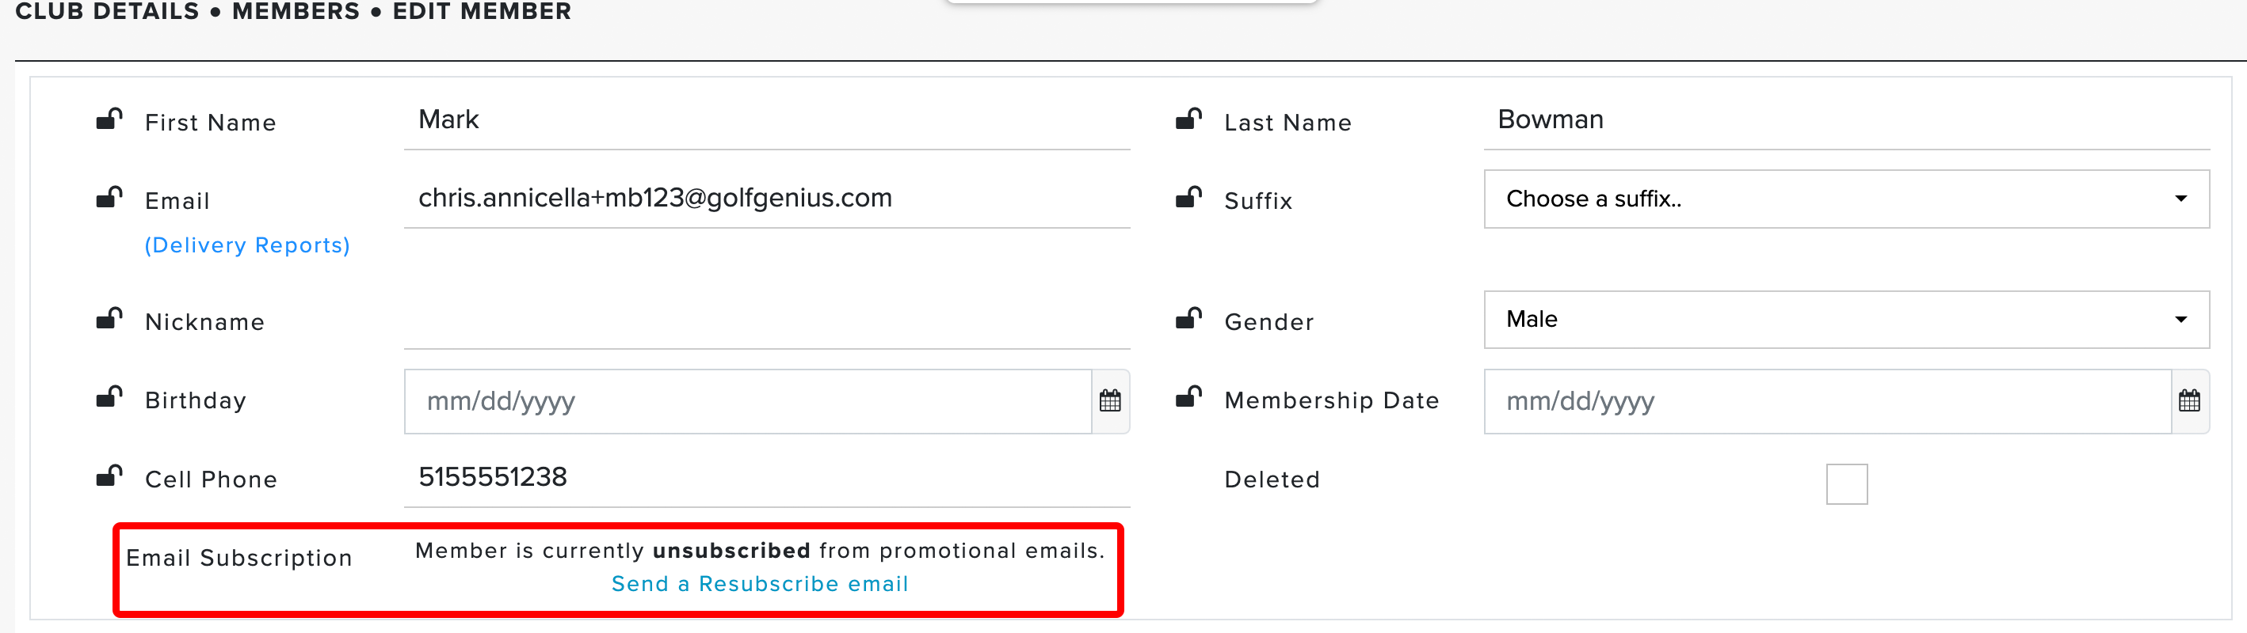This screenshot has width=2247, height=633.
Task: Click the Cell Phone lock icon
Action: (x=109, y=476)
